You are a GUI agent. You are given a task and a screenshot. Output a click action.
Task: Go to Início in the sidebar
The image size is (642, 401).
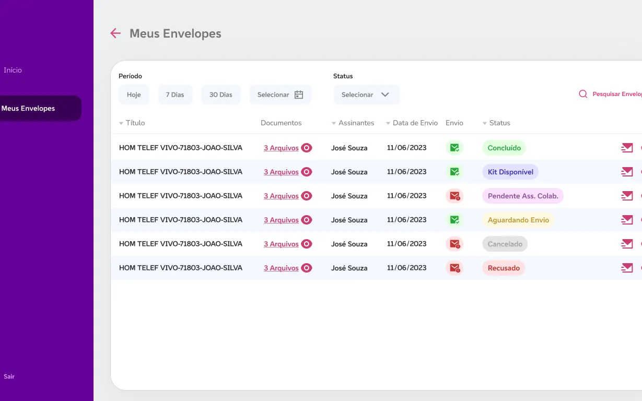13,70
